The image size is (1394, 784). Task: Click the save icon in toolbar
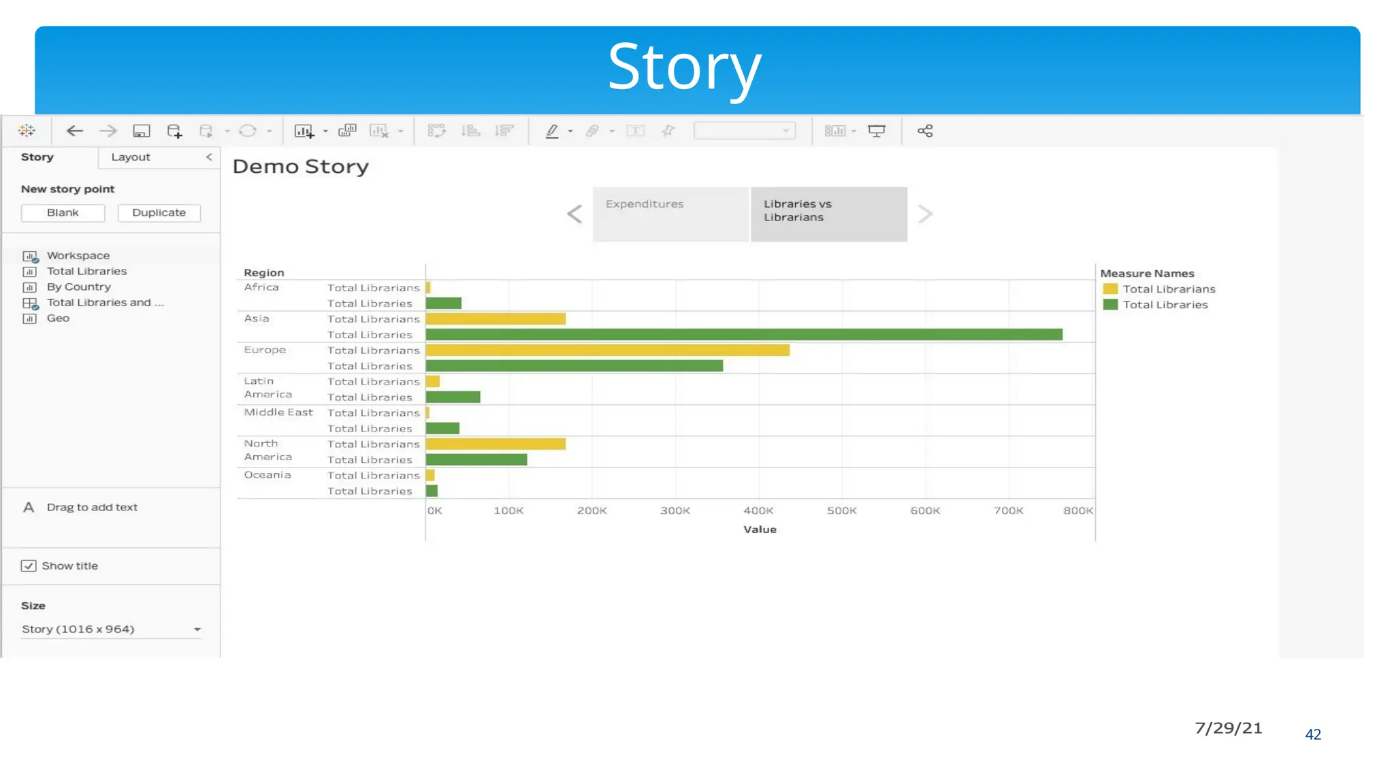tap(142, 131)
